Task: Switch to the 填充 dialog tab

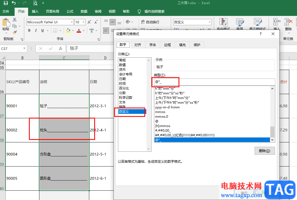Action: pyautogui.click(x=182, y=45)
